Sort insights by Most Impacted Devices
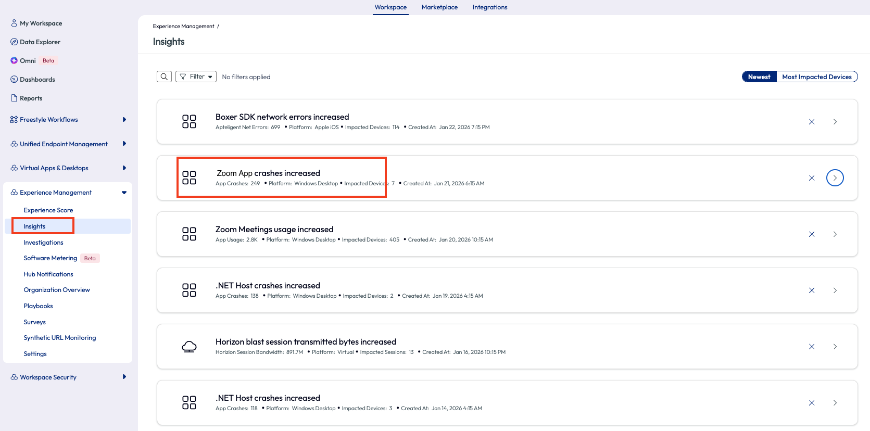 [817, 77]
